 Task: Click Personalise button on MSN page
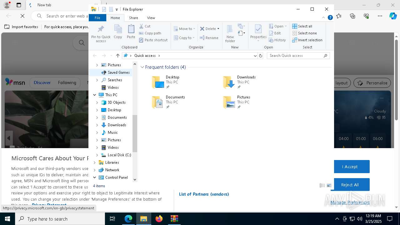[x=372, y=83]
